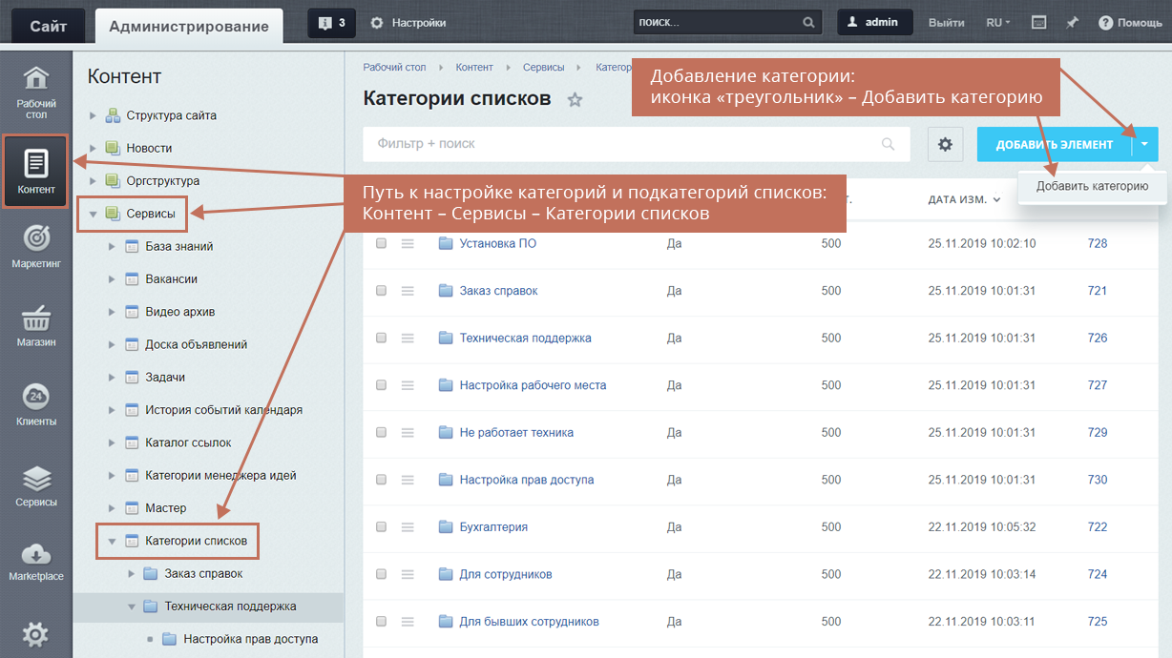Expand the Новости tree node
Image resolution: width=1172 pixels, height=658 pixels.
point(93,149)
